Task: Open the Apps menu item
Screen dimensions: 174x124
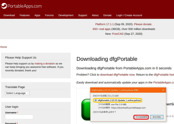Action: pos(37,15)
